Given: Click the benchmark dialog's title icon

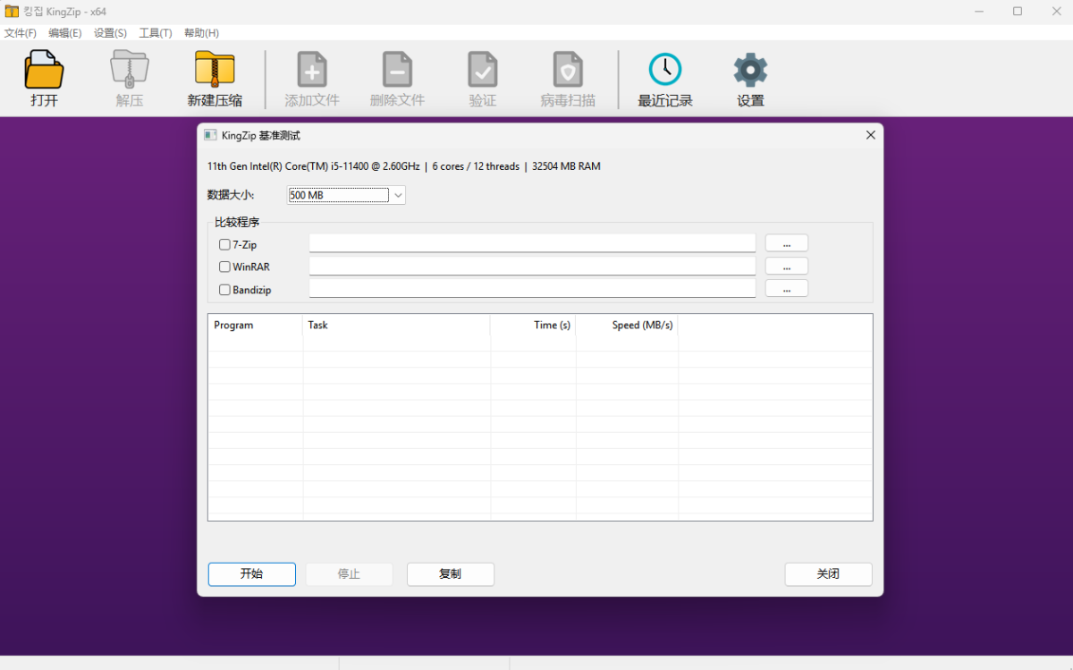Looking at the screenshot, I should tap(210, 135).
